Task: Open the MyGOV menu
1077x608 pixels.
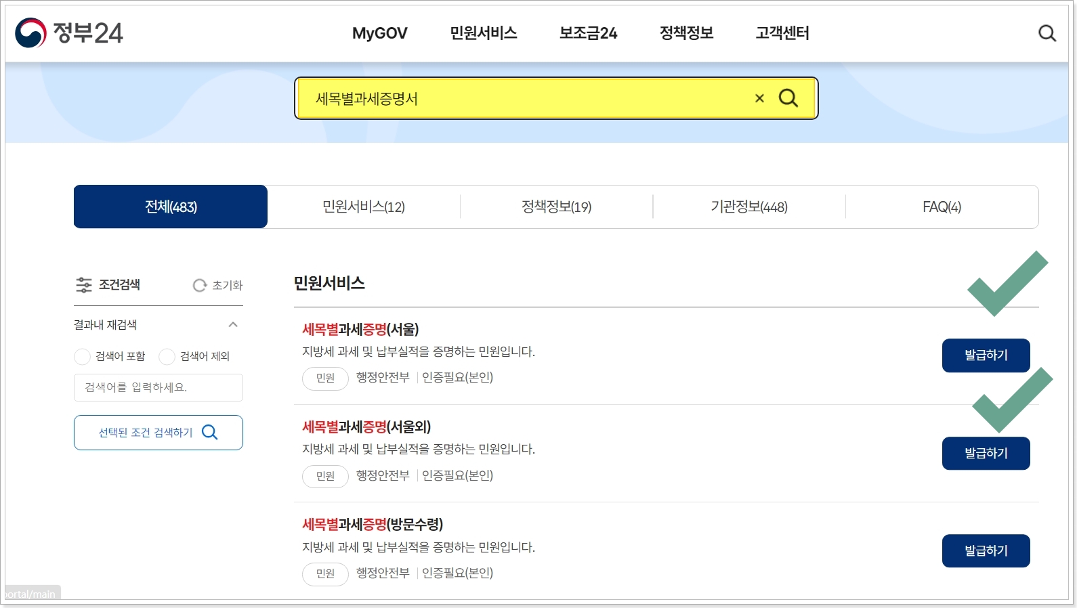Action: [x=380, y=33]
